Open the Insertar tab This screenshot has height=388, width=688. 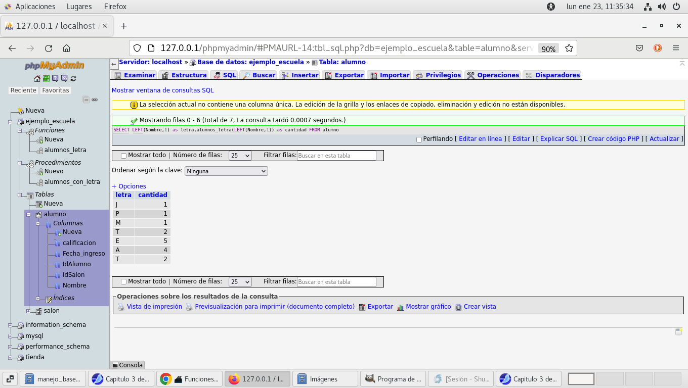(300, 75)
